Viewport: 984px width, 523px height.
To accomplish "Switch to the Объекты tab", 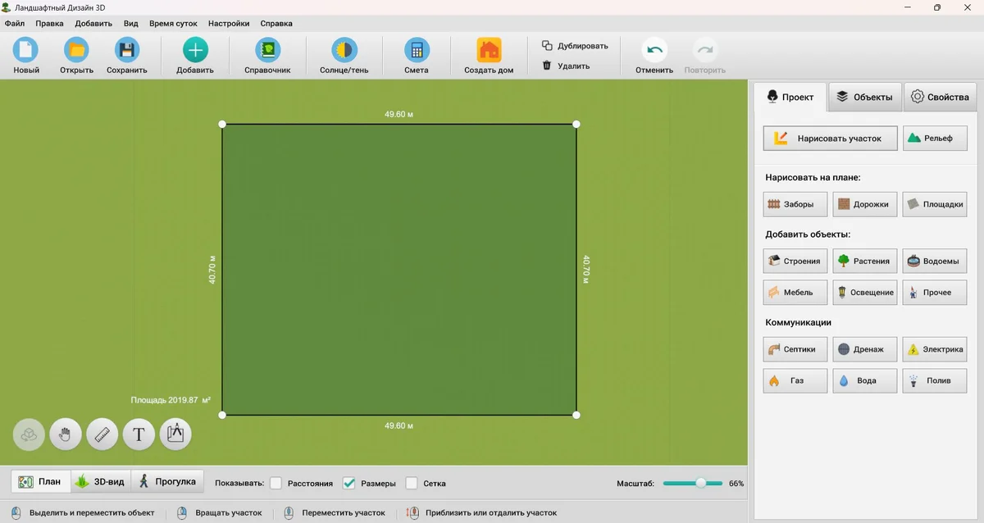I will pos(864,97).
